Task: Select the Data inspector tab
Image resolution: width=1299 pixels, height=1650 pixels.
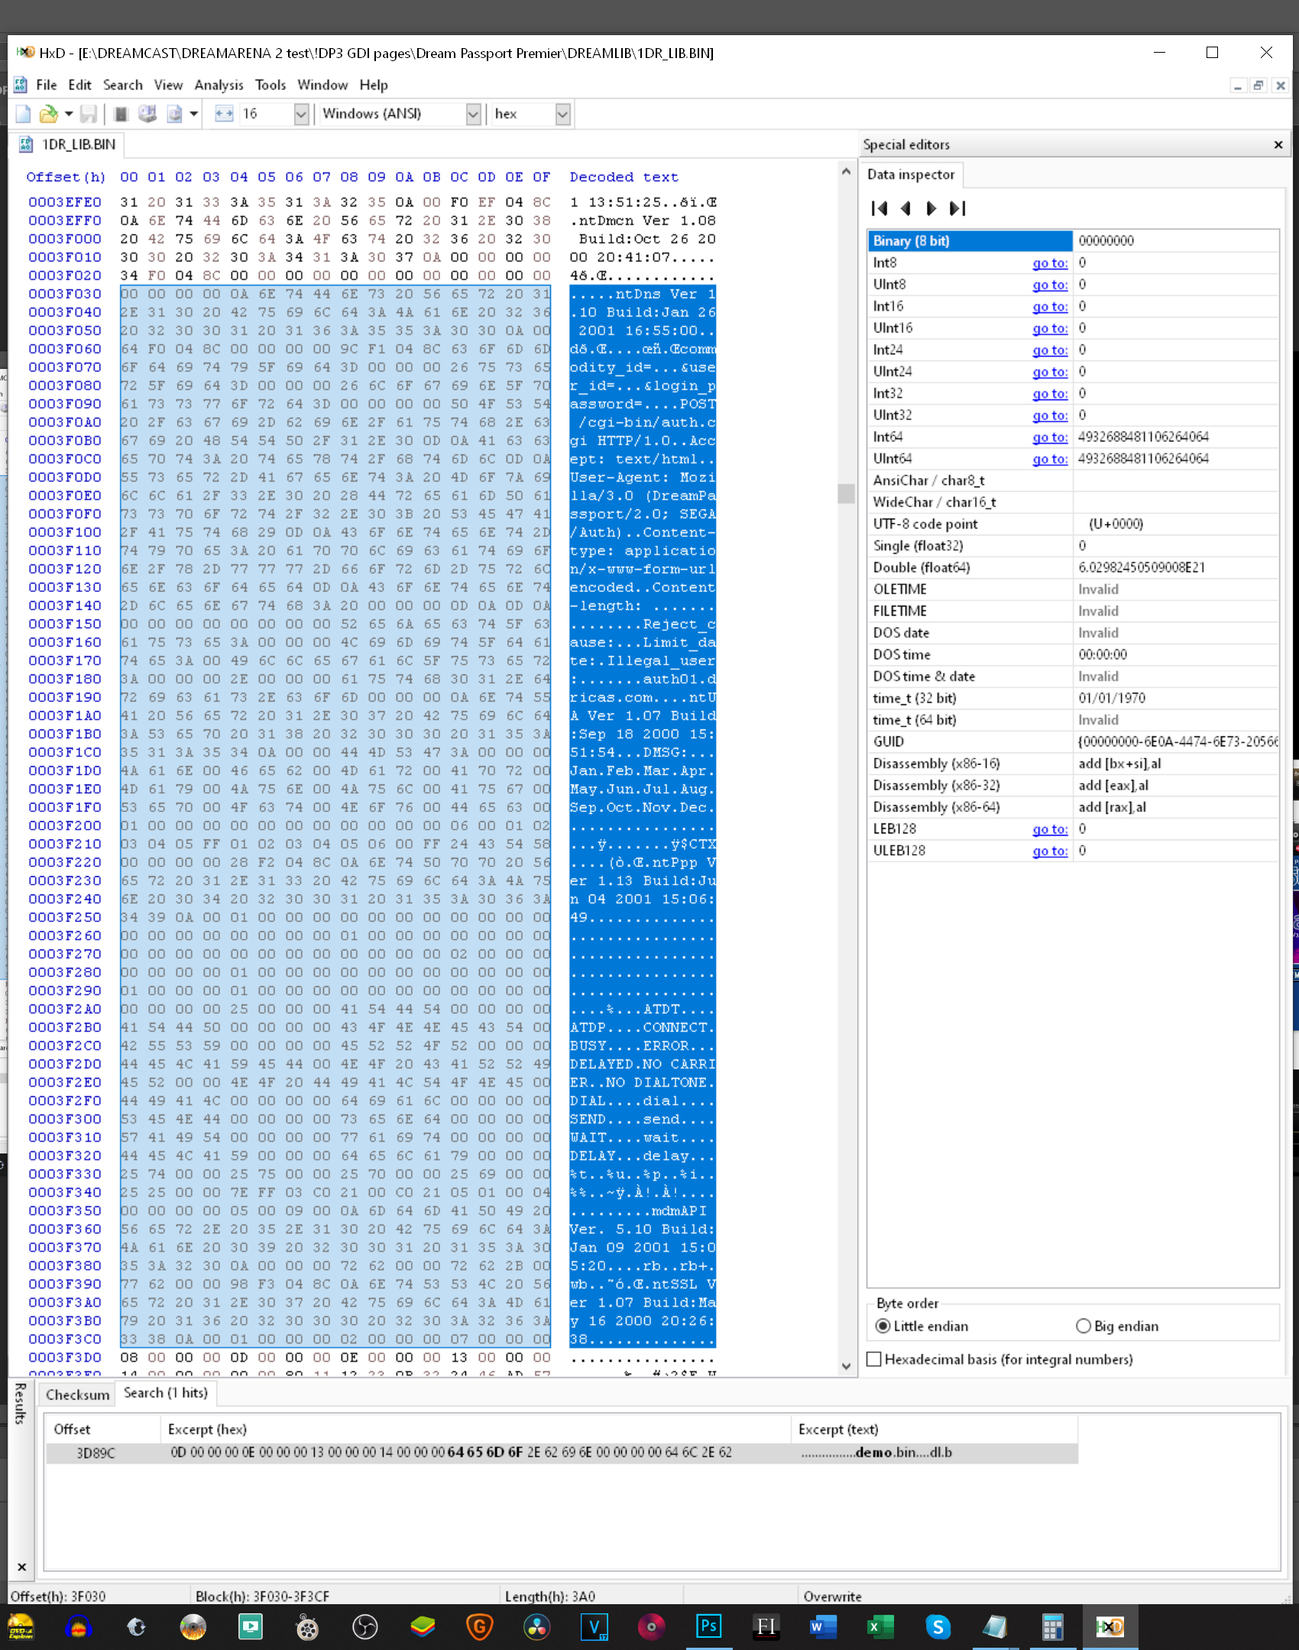Action: click(911, 175)
